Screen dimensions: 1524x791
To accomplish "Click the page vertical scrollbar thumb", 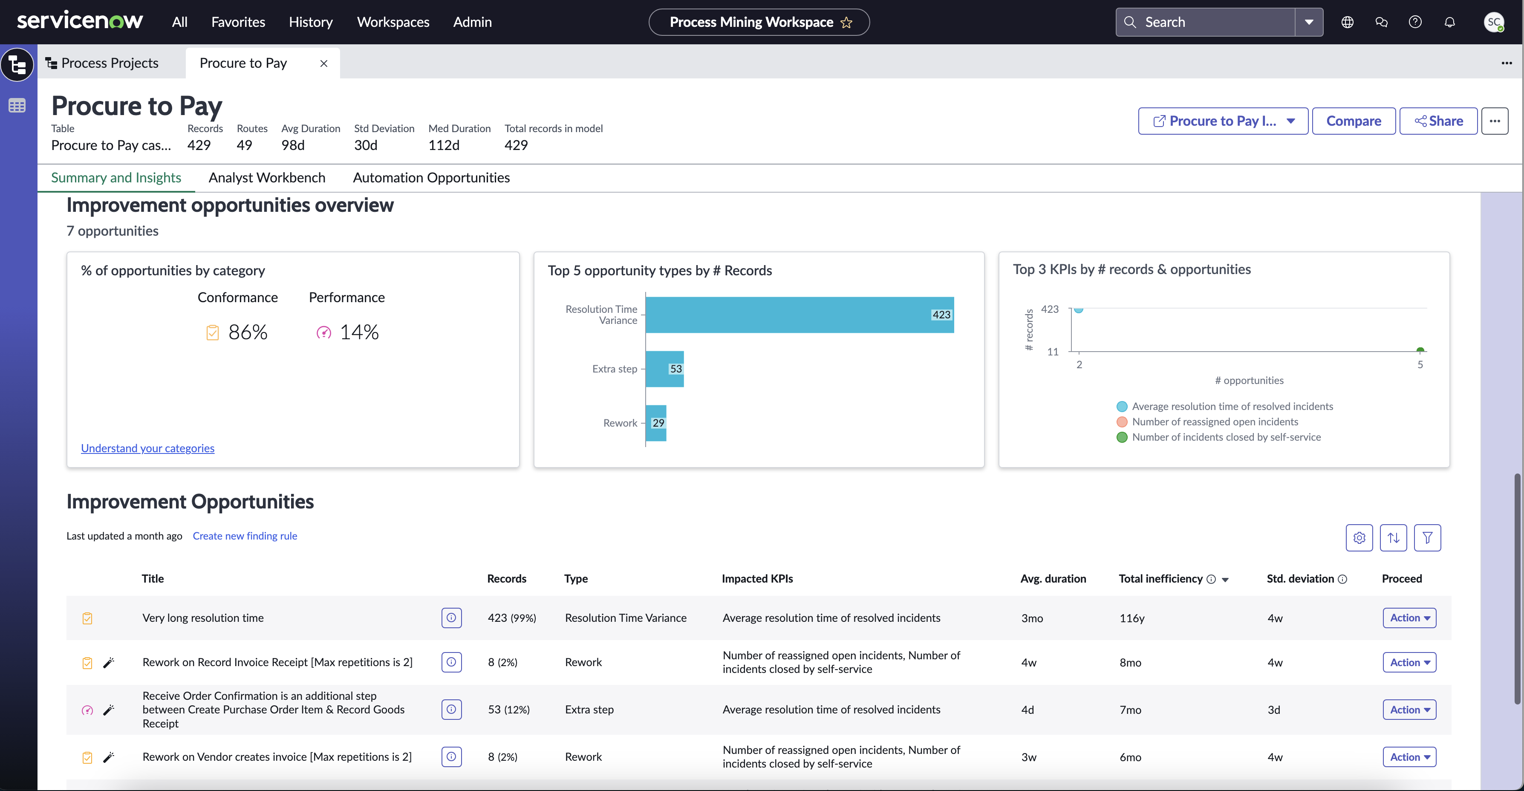I will [x=1518, y=589].
